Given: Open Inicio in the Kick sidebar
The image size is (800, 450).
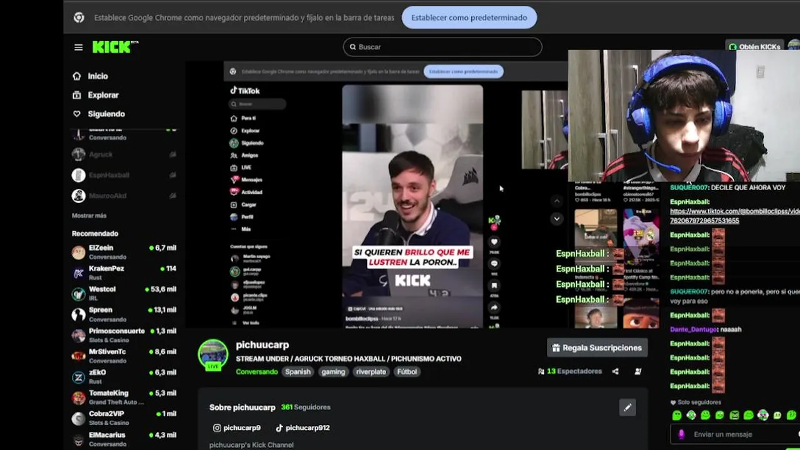Looking at the screenshot, I should 91,76.
